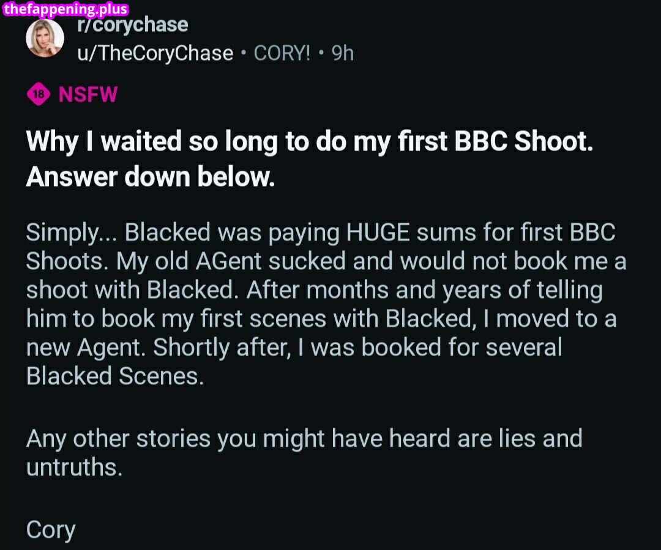Select the "CORY!" user flair

coord(282,53)
